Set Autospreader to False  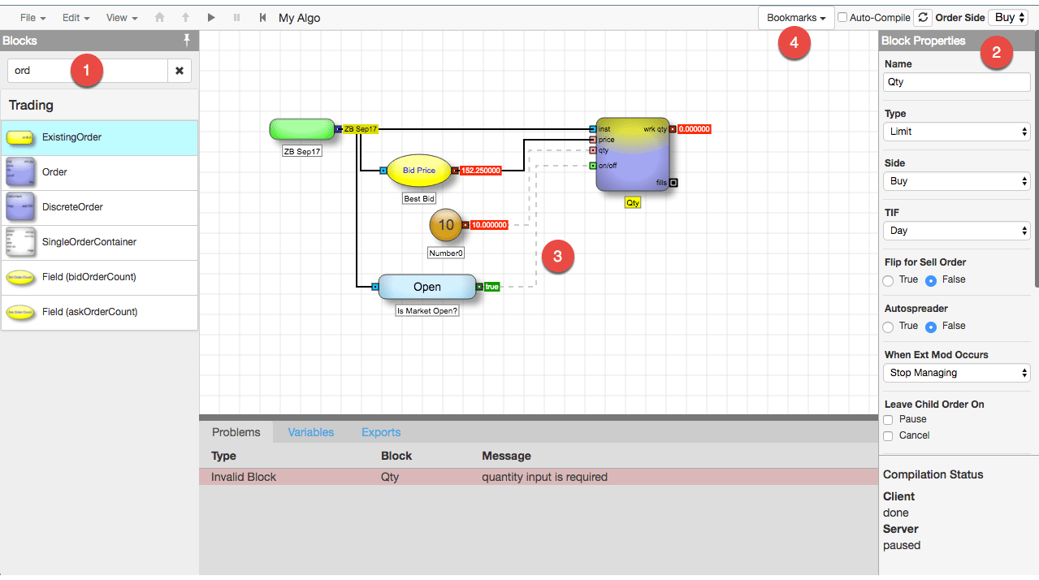click(931, 327)
